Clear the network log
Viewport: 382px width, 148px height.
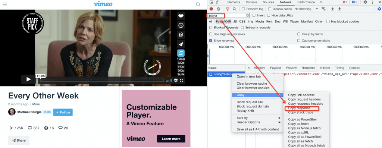[219, 9]
